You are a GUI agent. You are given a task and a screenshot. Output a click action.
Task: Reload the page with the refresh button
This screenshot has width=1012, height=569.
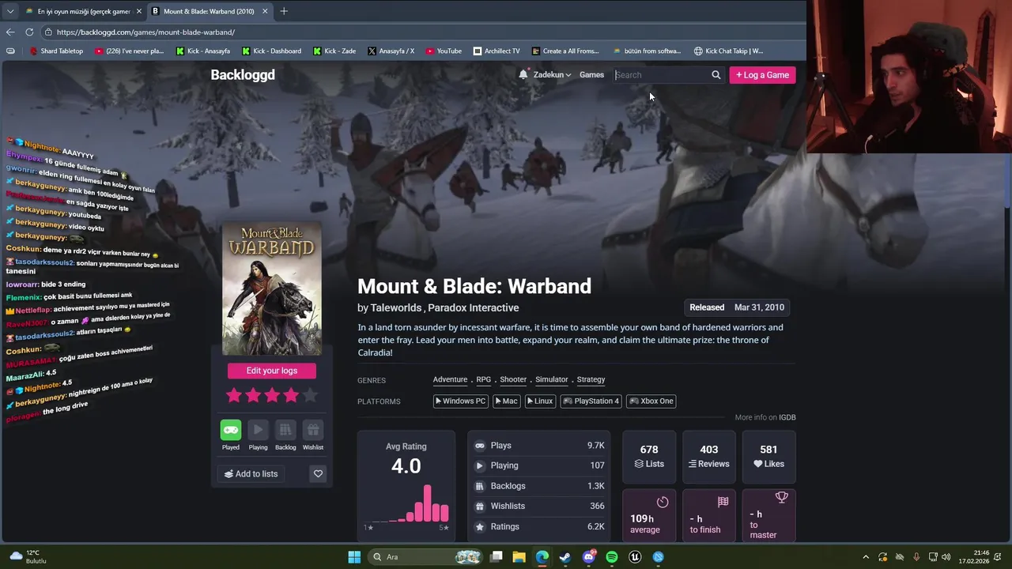coord(29,32)
